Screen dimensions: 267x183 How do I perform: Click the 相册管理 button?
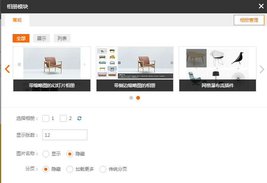click(x=249, y=20)
